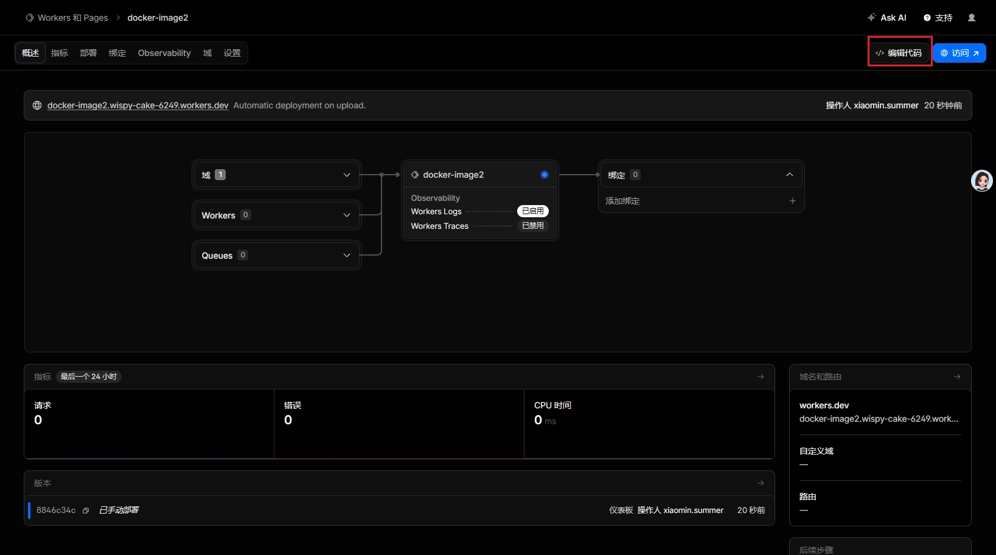The height and width of the screenshot is (555, 996).
Task: Open the user account profile icon
Action: click(x=972, y=18)
